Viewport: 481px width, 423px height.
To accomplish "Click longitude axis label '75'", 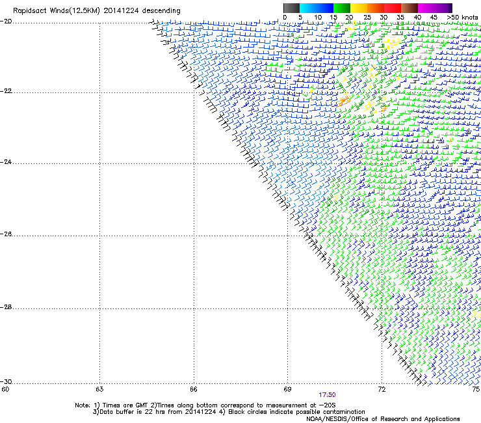I will [476, 389].
